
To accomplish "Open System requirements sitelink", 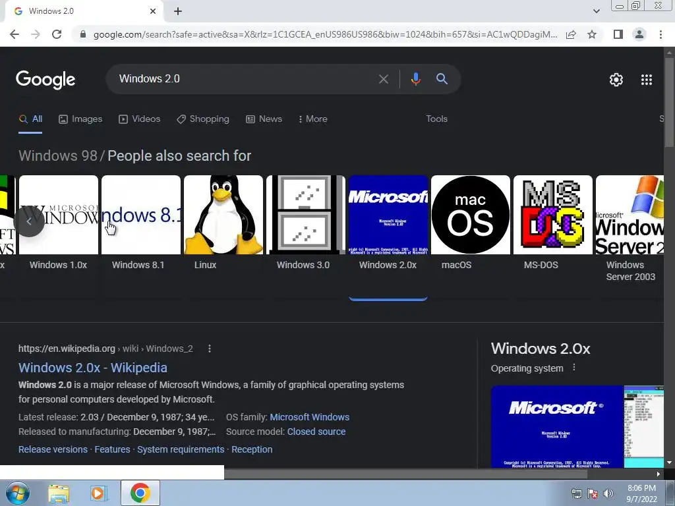I will tap(181, 449).
